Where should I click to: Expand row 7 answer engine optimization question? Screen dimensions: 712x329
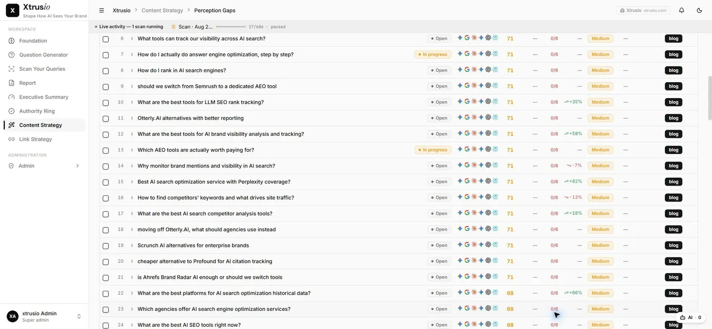(x=132, y=55)
